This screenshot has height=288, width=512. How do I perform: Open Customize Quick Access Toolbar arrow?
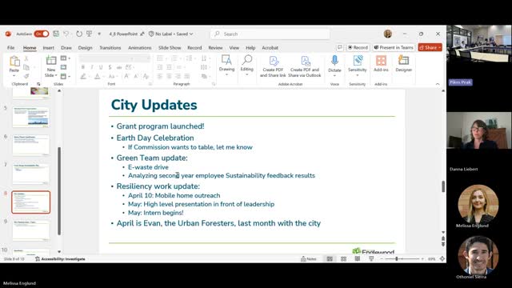tap(99, 34)
